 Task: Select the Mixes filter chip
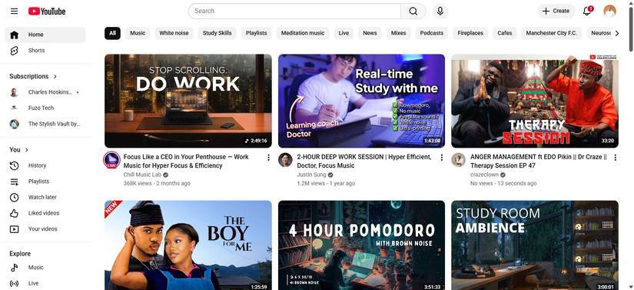tap(398, 33)
